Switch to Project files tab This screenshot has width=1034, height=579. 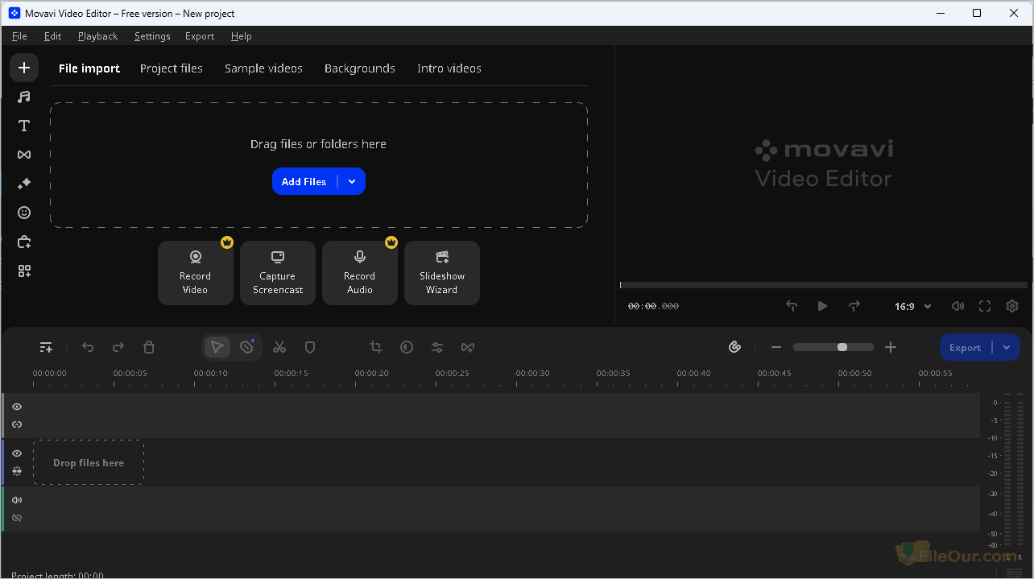(x=172, y=68)
